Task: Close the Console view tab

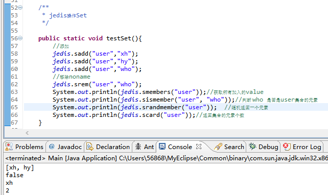Action: pyautogui.click(x=199, y=147)
